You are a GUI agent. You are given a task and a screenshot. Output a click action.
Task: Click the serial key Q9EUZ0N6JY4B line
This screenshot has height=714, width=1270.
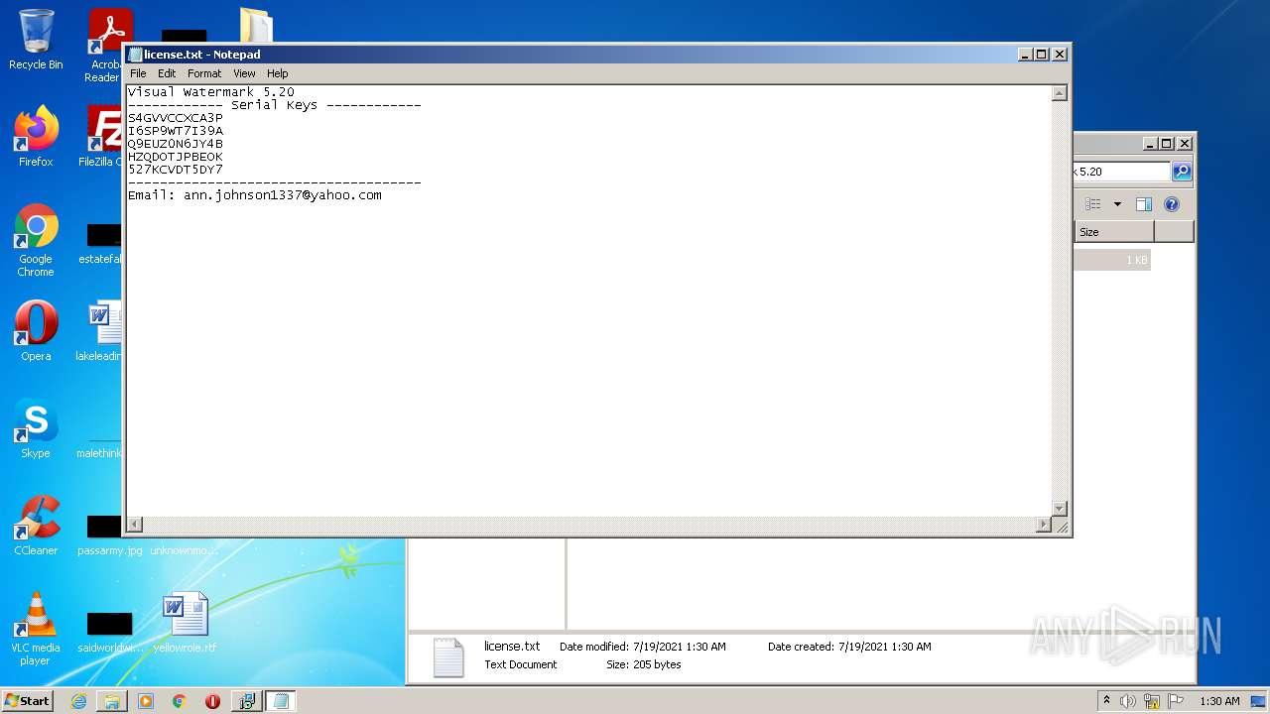click(176, 144)
